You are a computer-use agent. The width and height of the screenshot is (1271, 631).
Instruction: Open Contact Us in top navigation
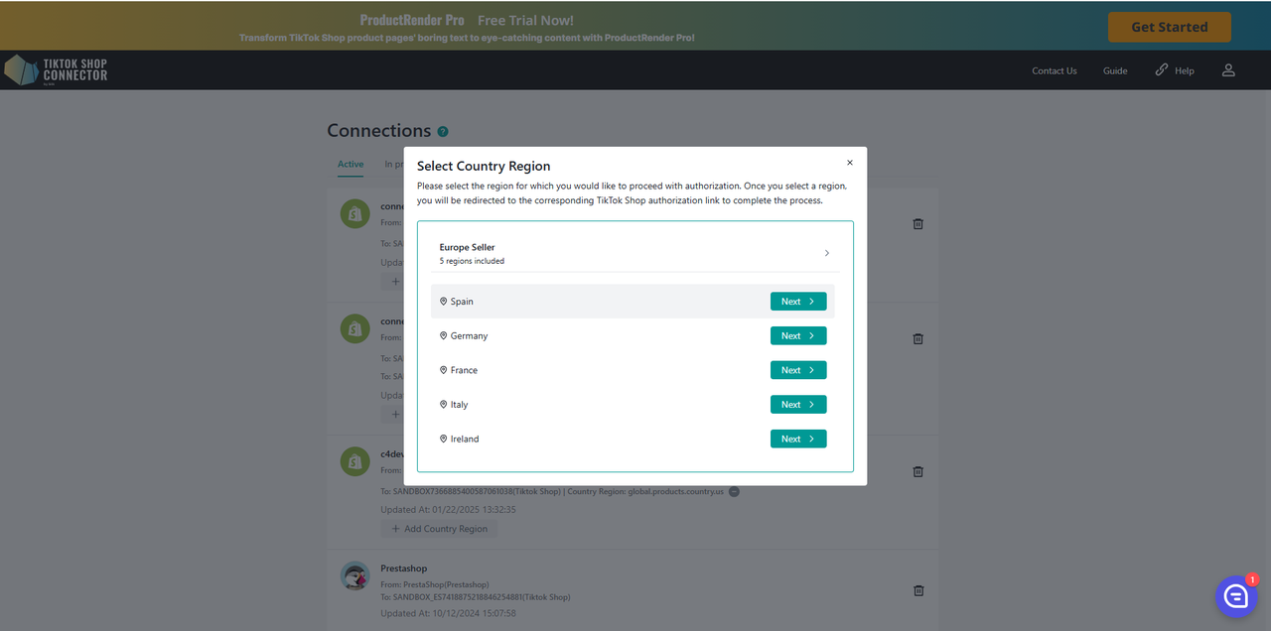[x=1054, y=70]
